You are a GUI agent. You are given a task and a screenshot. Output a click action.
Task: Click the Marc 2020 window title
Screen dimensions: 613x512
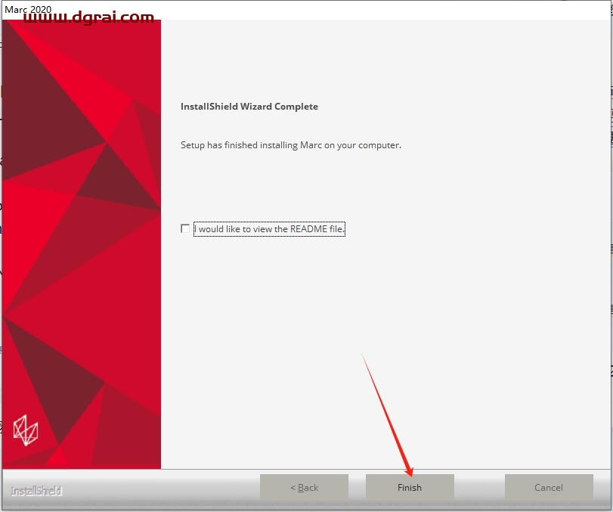click(x=28, y=9)
